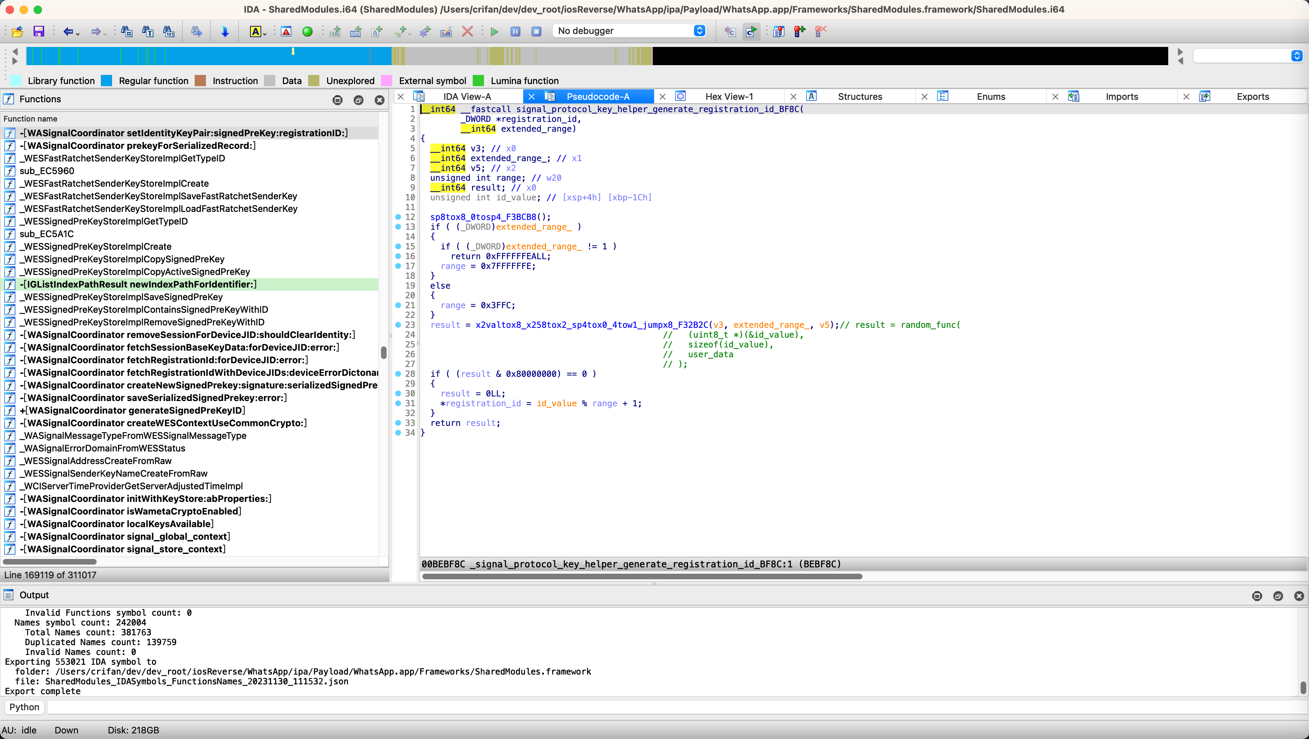Click the Hex View-1 tab
Viewport: 1309px width, 739px height.
729,96
